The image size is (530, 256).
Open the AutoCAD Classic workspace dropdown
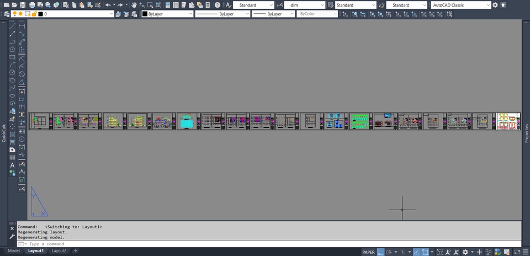click(462, 5)
